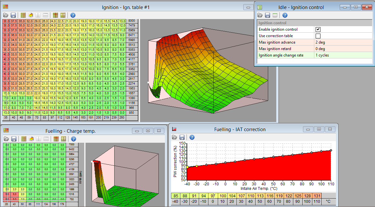Select 3D graph view icon in Ignition table

point(31,15)
